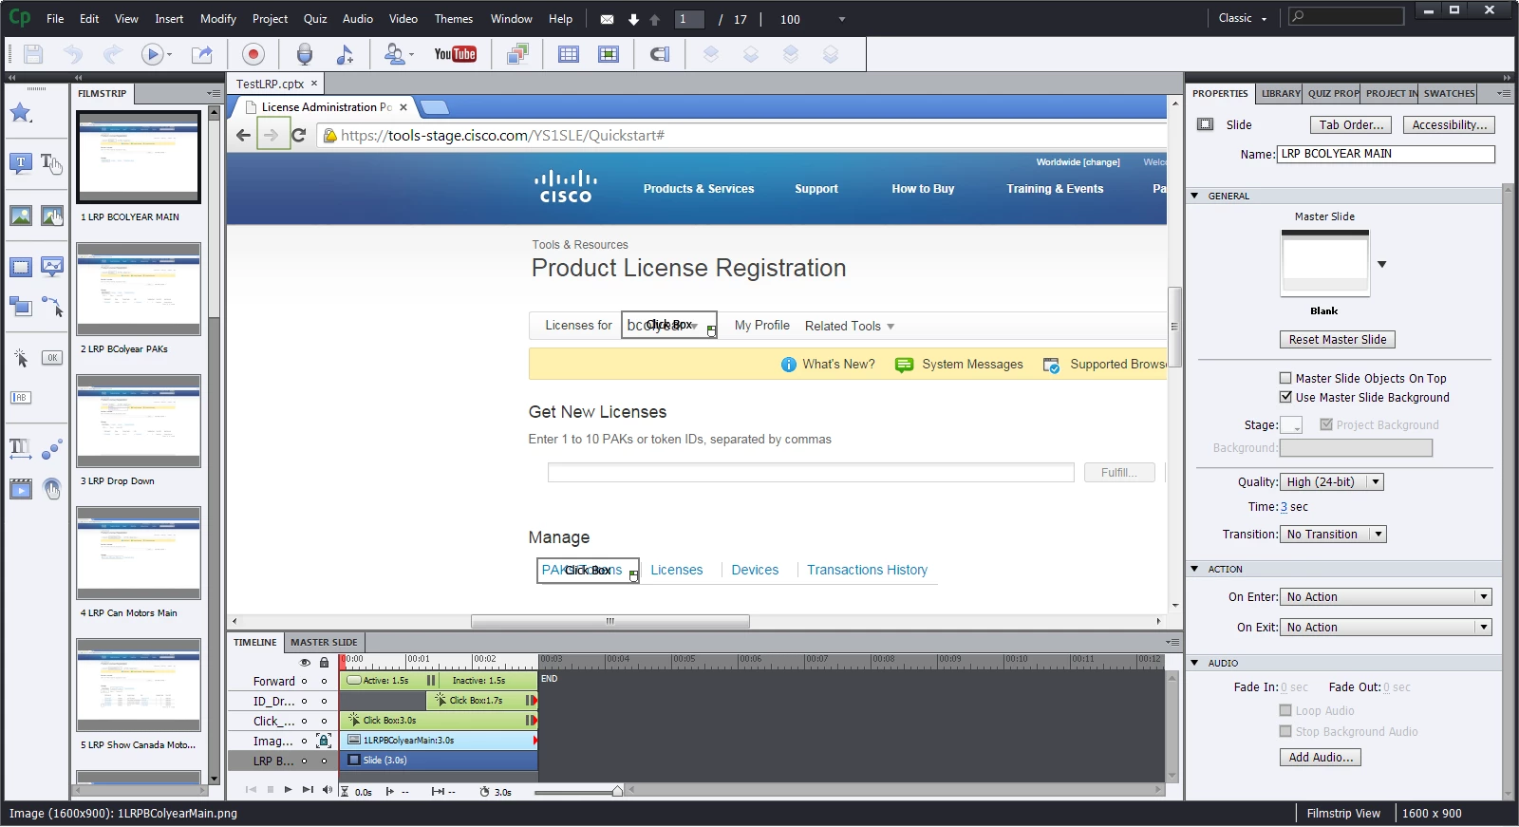Screen dimensions: 1519x827
Task: Open the On Enter action dropdown
Action: point(1386,596)
